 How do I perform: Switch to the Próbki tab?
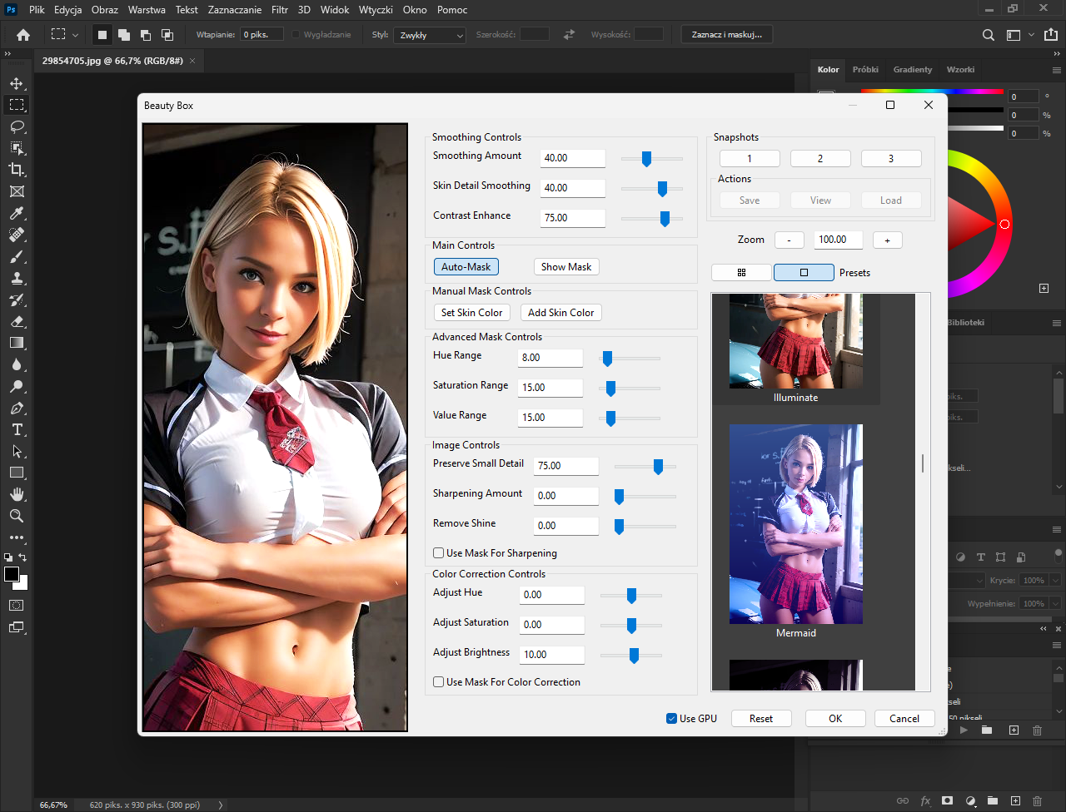click(865, 70)
